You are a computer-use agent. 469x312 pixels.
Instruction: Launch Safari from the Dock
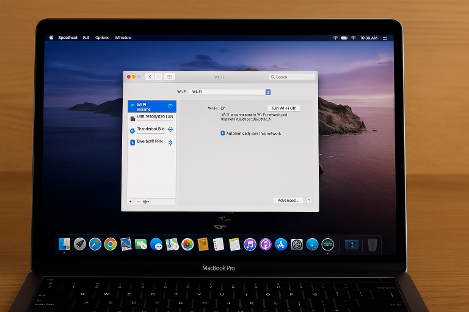[x=95, y=244]
